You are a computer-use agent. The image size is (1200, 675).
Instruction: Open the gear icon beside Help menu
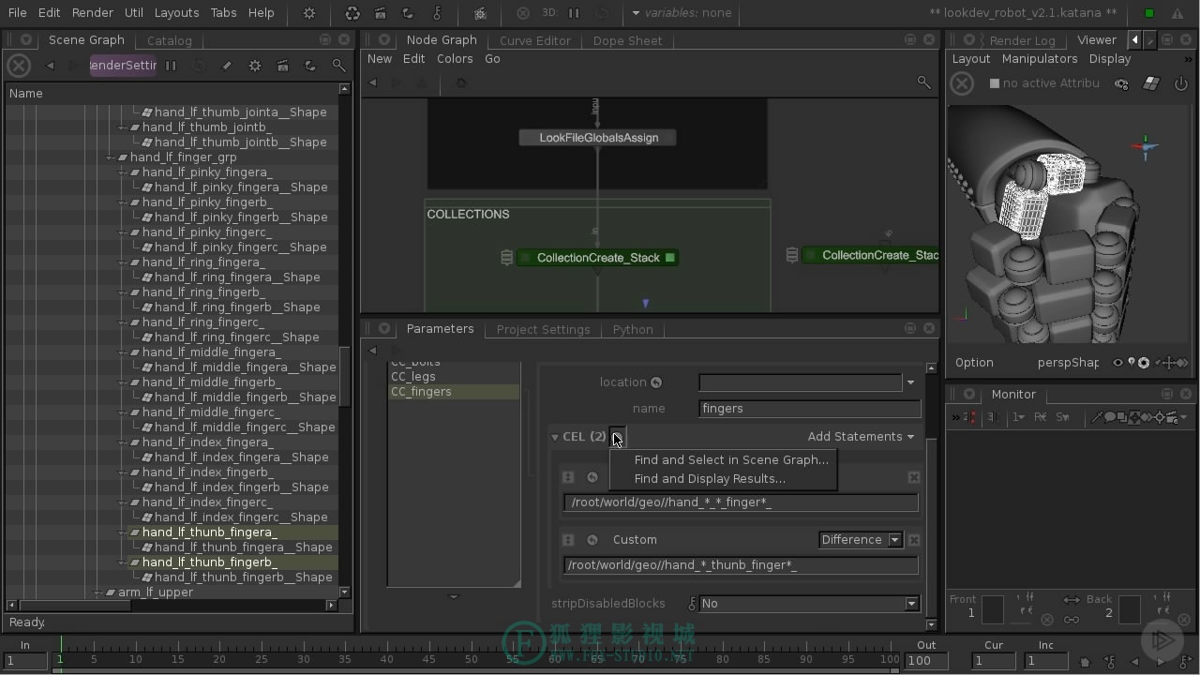point(309,13)
